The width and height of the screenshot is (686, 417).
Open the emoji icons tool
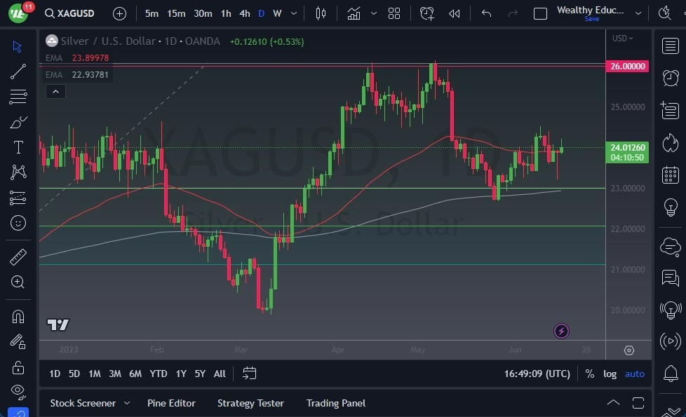(18, 224)
